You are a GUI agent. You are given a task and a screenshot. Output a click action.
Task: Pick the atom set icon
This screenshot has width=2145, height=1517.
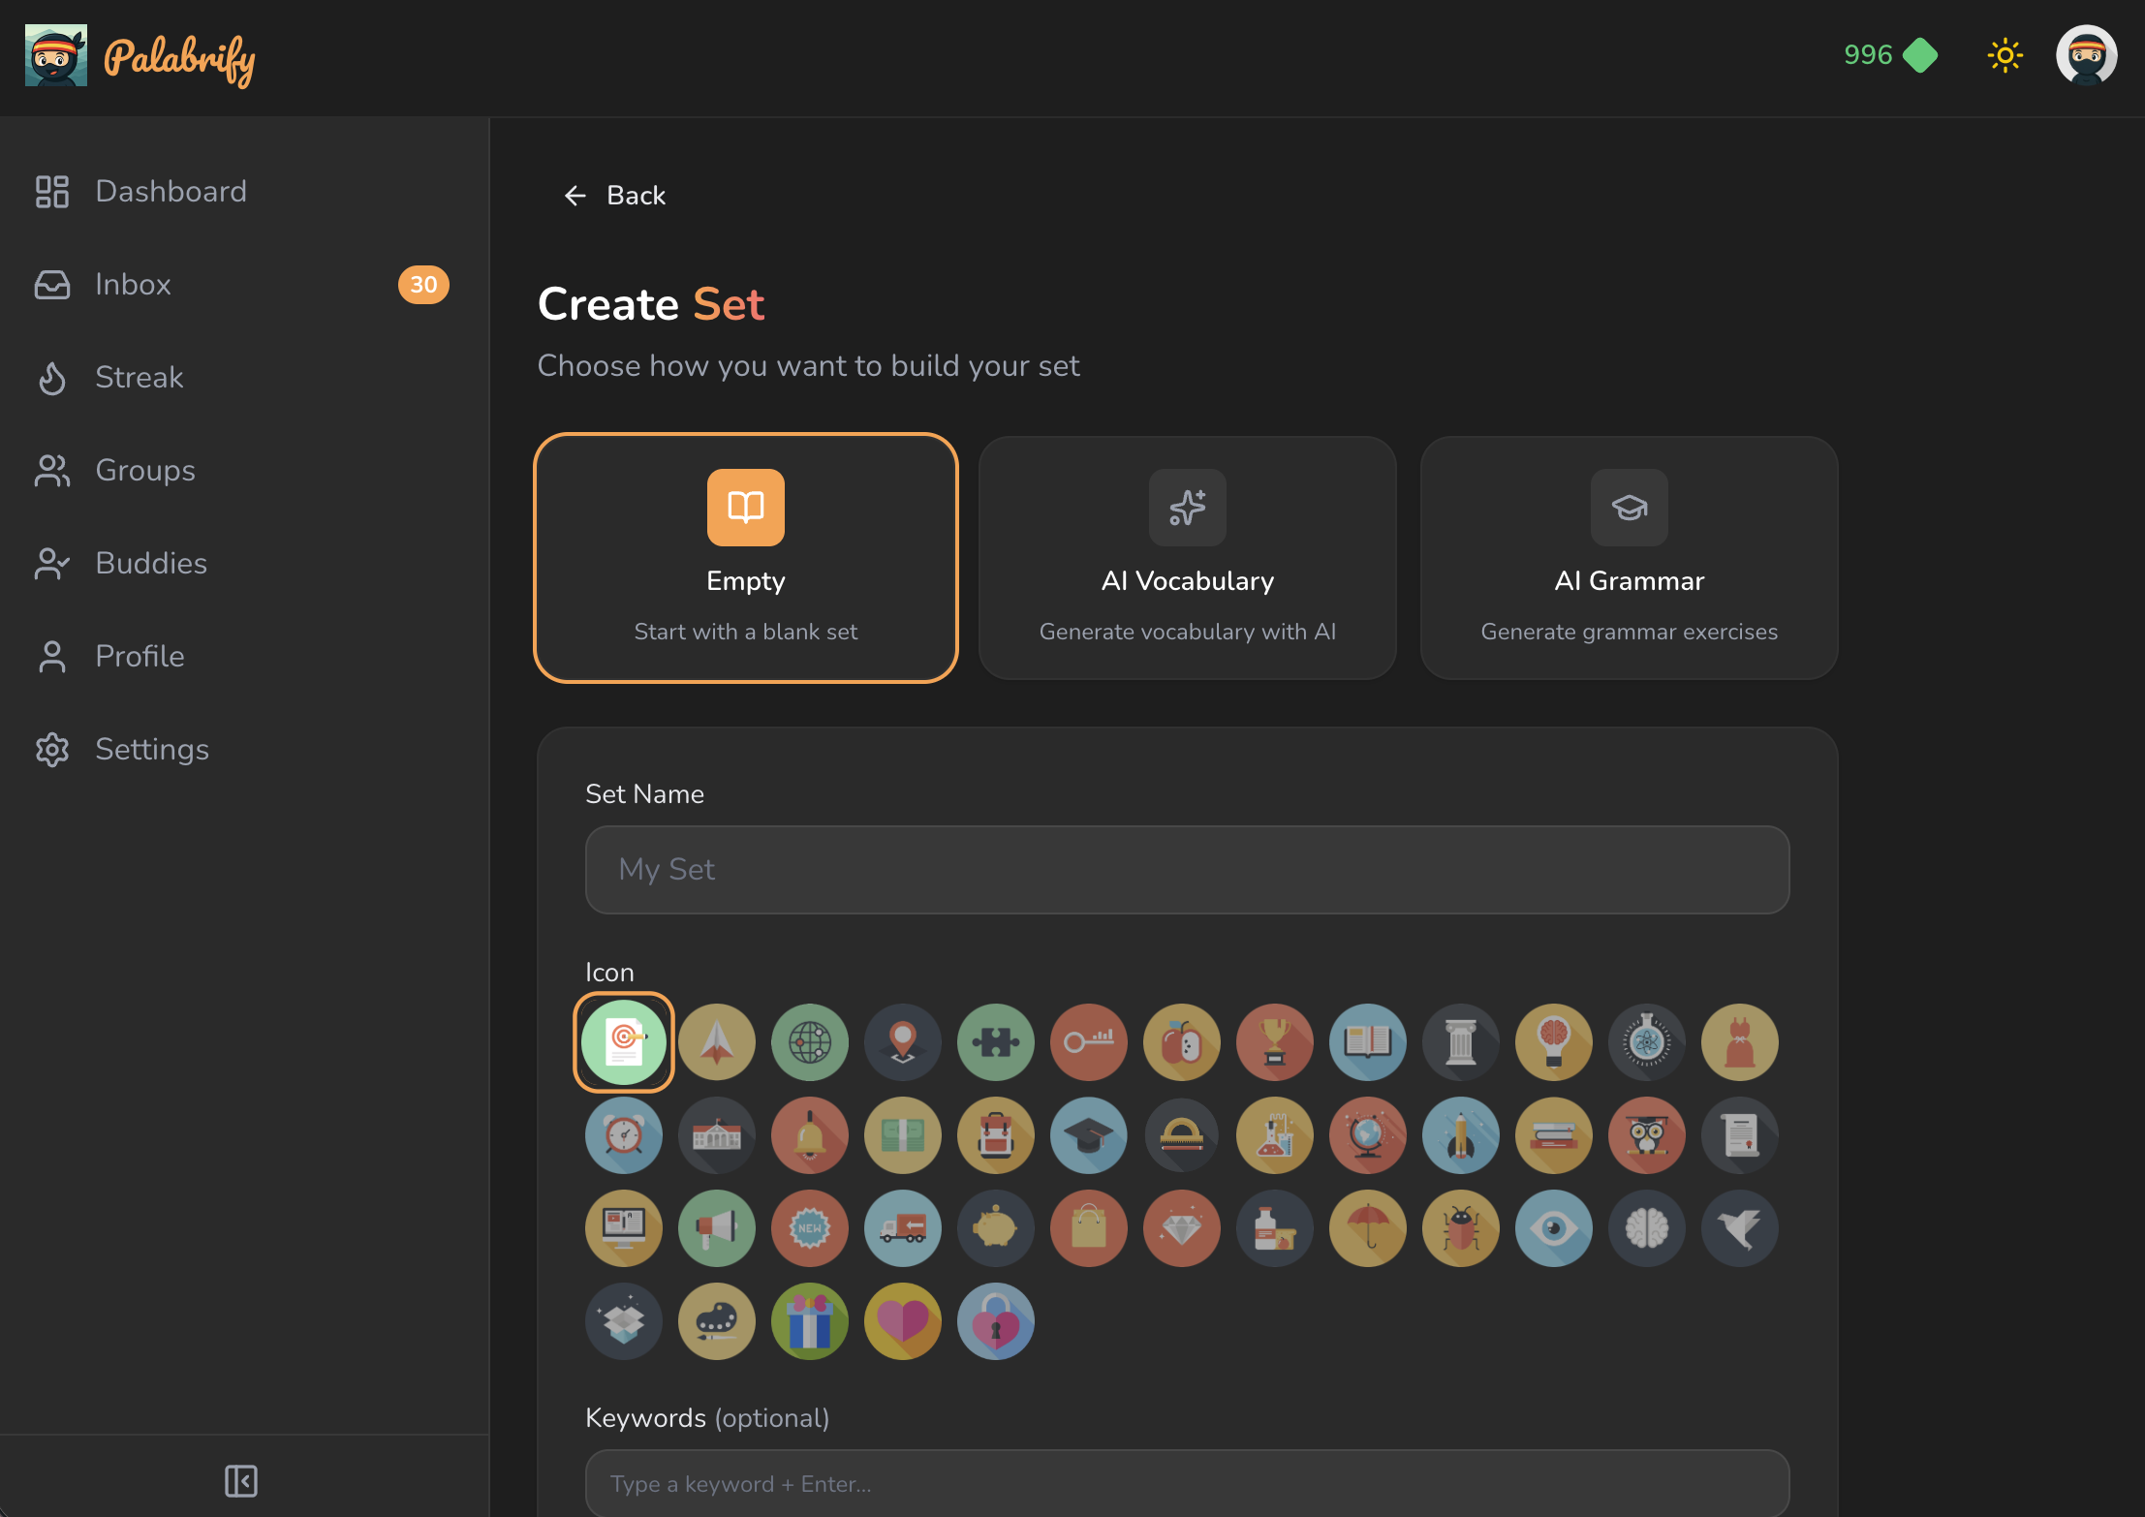pos(1647,1042)
